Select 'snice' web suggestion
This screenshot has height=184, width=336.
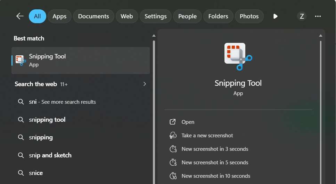[x=81, y=173]
